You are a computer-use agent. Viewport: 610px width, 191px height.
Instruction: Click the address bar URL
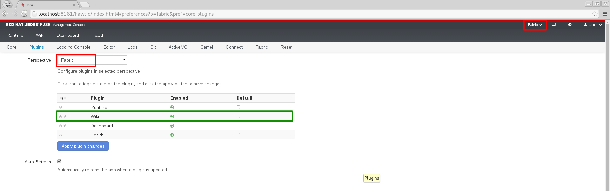point(126,14)
